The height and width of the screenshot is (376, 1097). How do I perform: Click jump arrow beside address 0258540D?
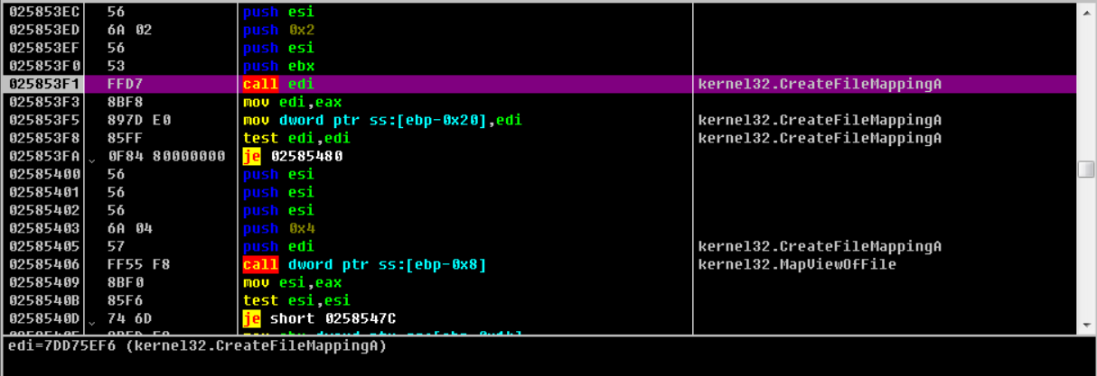(x=92, y=319)
